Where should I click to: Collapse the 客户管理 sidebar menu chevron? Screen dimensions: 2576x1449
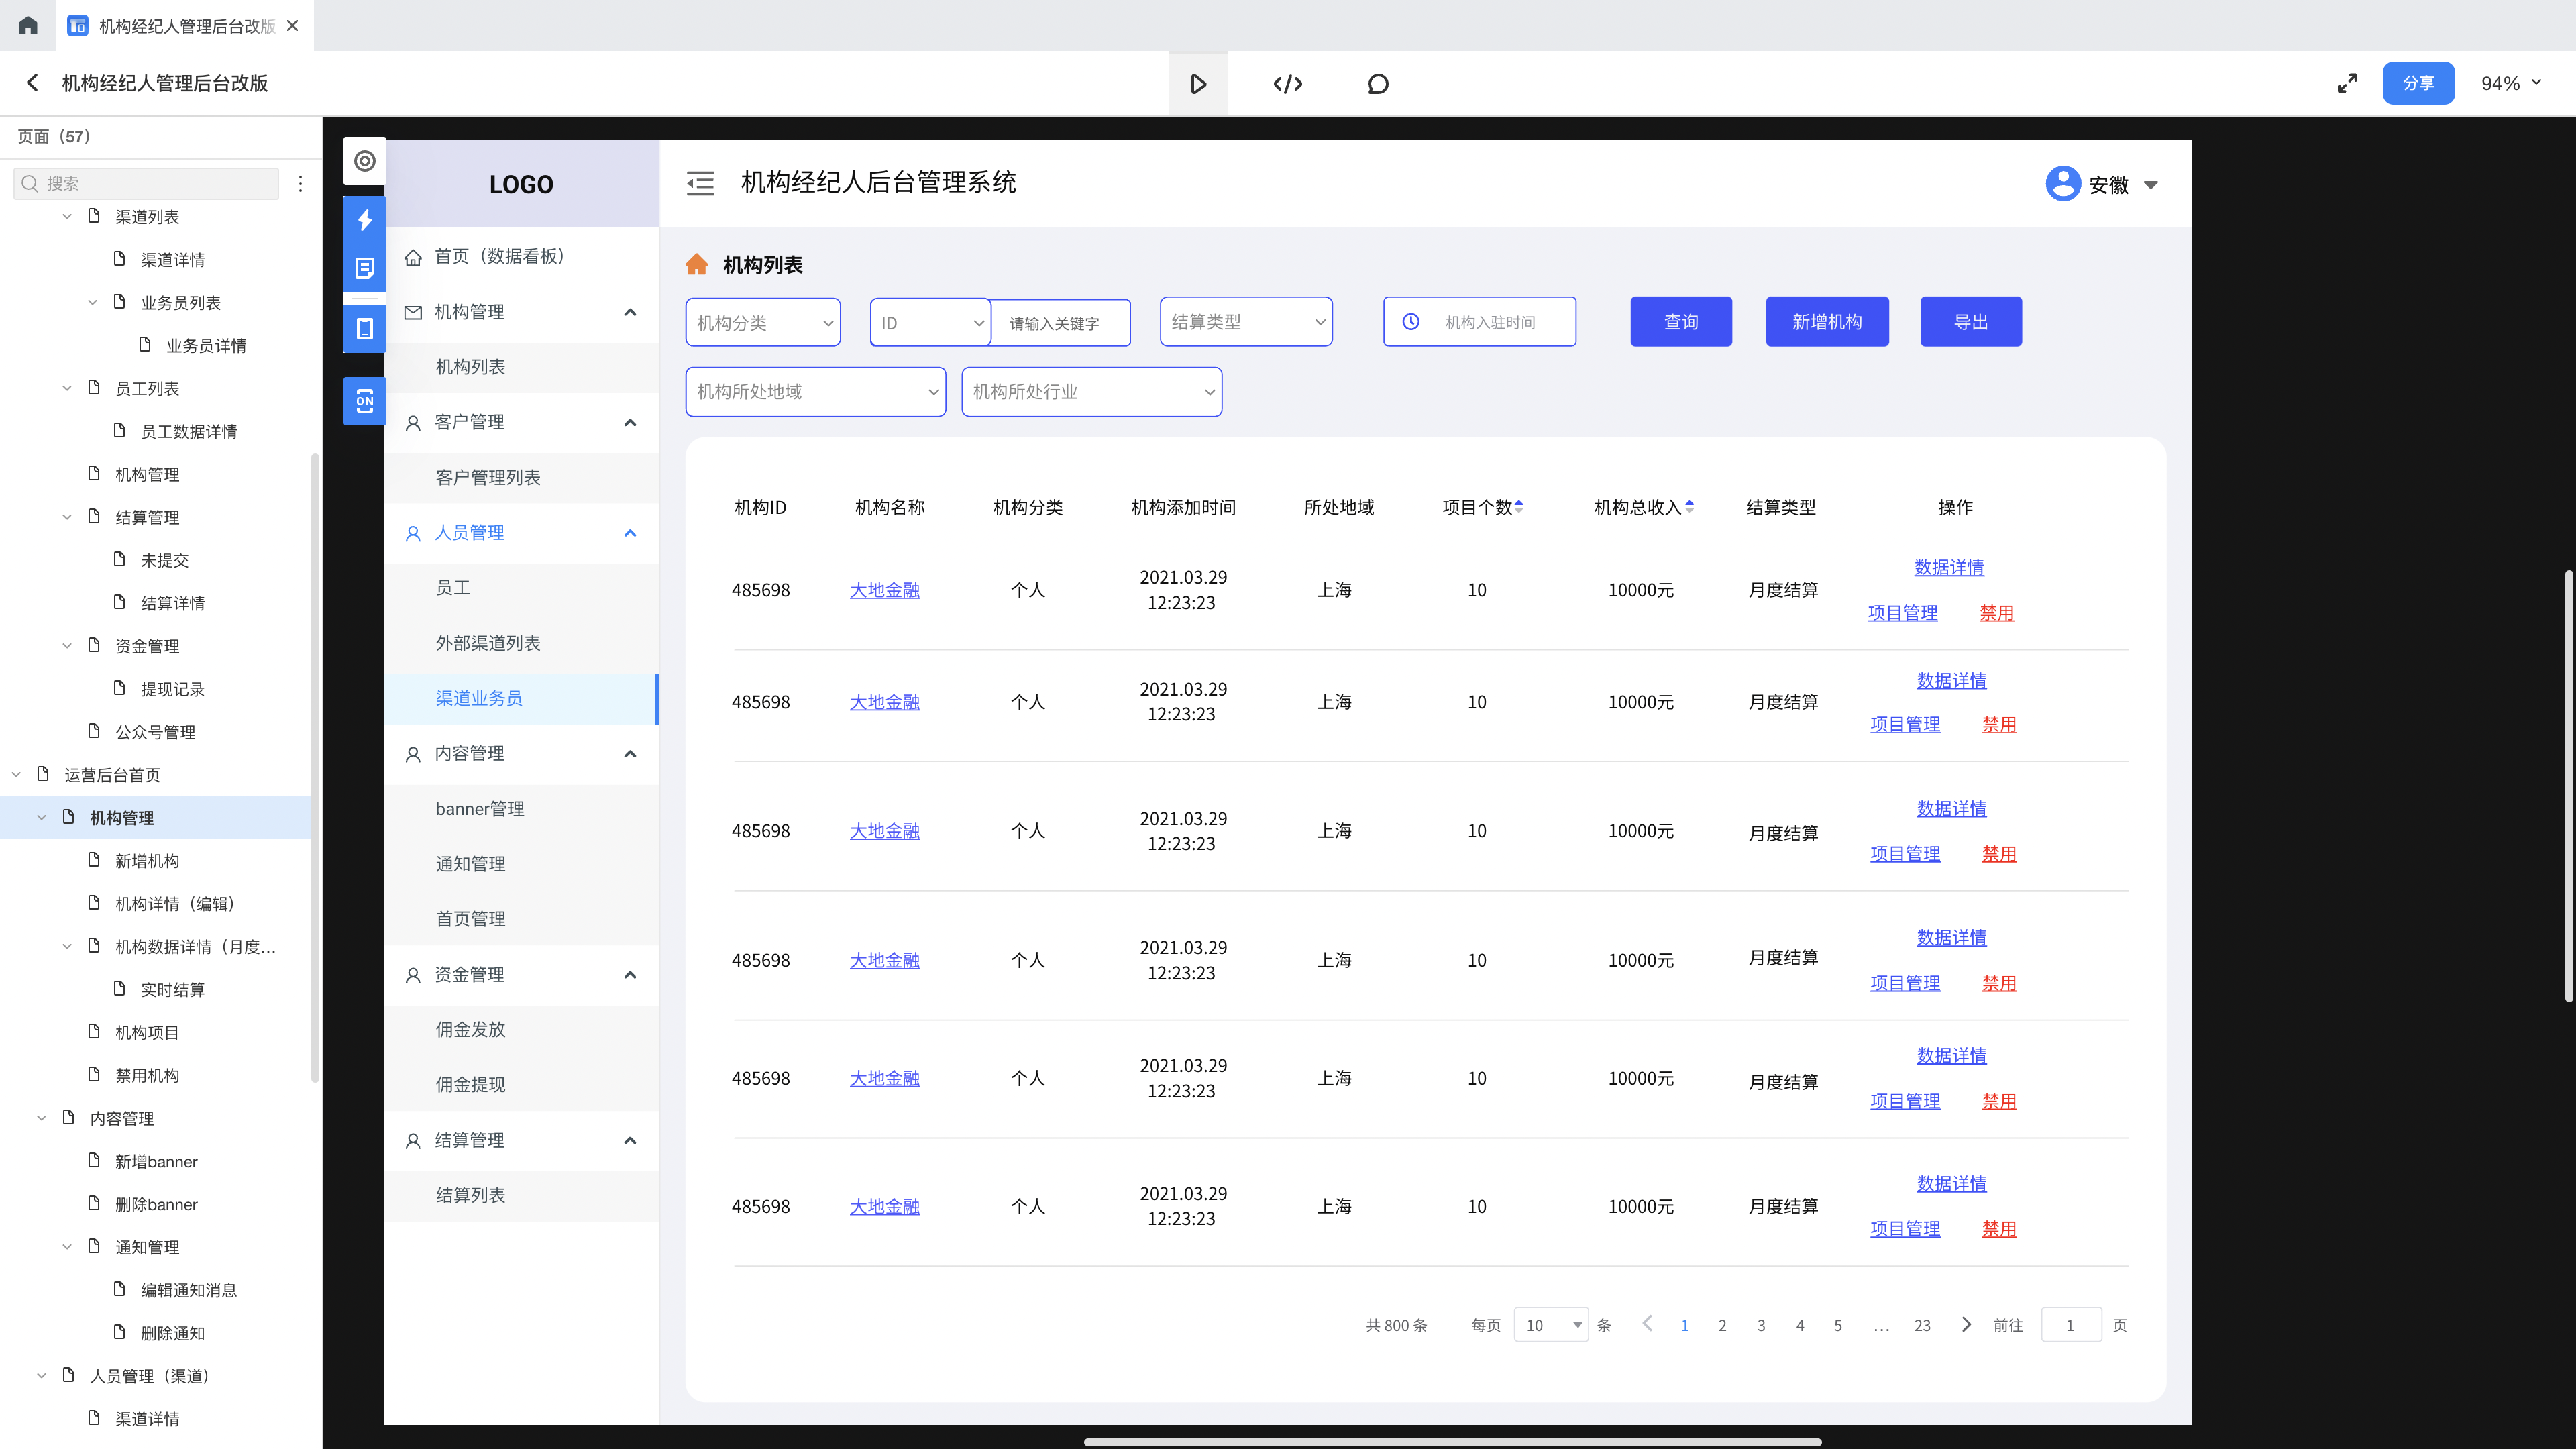point(630,422)
